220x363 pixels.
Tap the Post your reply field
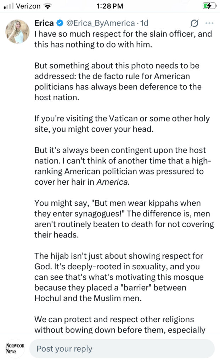click(122, 348)
